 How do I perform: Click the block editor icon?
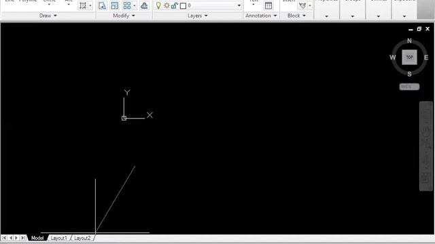coord(302,5)
